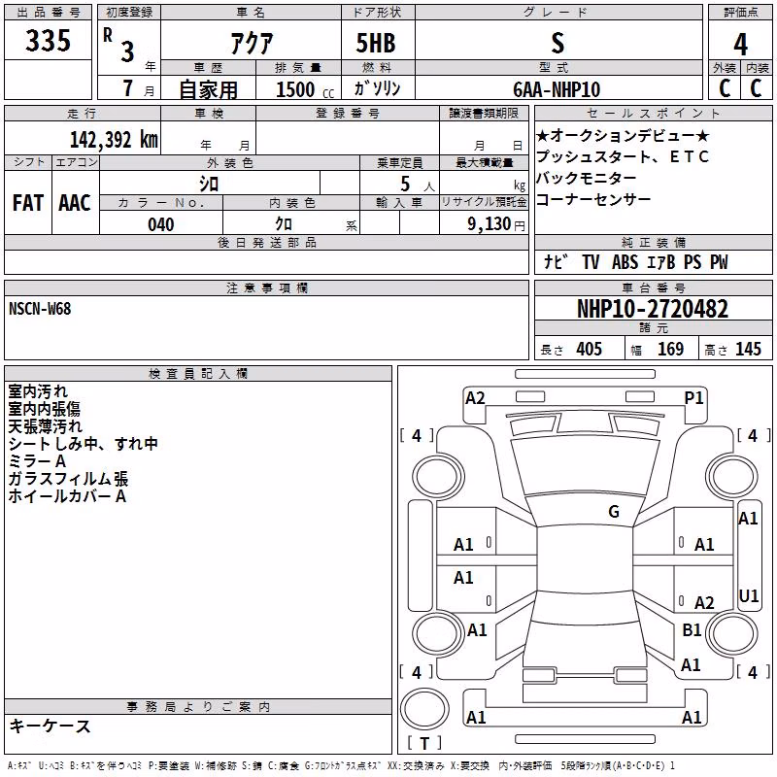Click the width value 169

[671, 350]
